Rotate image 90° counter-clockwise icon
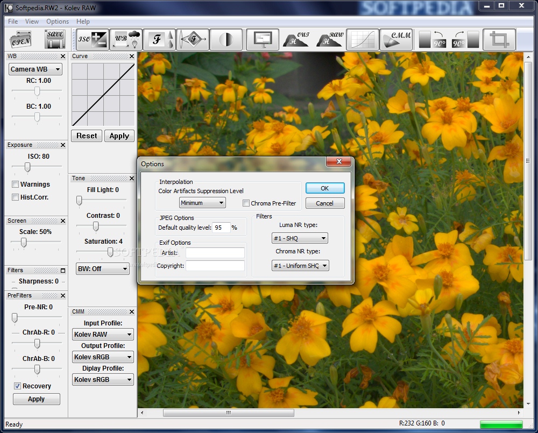This screenshot has height=433, width=538. 433,39
